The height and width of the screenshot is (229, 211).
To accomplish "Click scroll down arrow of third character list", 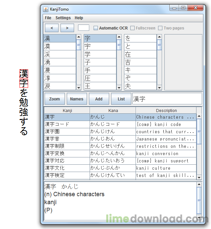I will click(159, 87).
